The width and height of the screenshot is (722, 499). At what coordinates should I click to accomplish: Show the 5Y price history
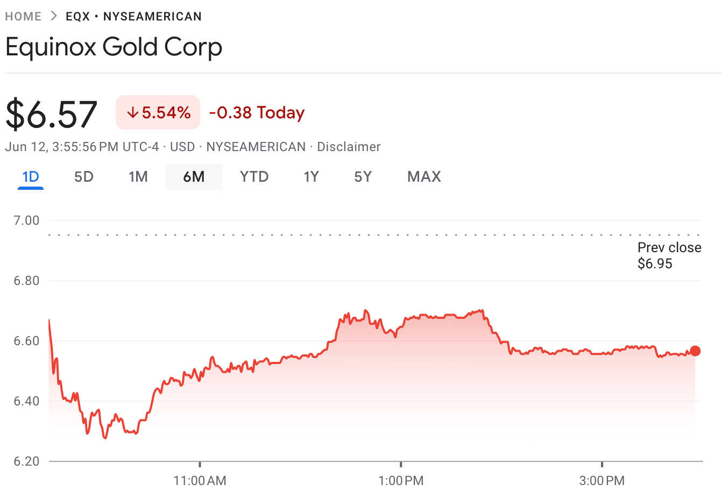pos(363,177)
